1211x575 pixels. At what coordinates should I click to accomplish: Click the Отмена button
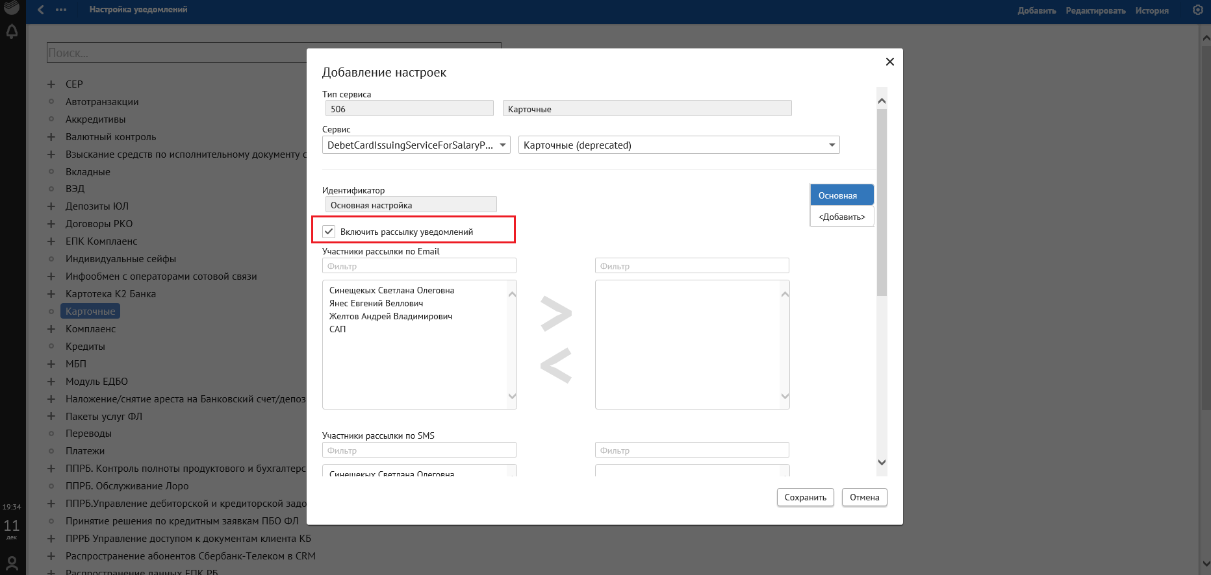864,497
